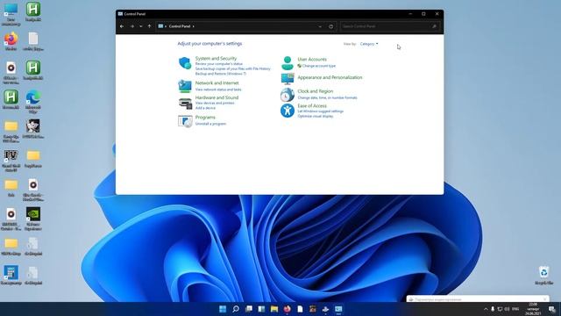Open Programs heading link
Image resolution: width=561 pixels, height=316 pixels.
coord(205,117)
